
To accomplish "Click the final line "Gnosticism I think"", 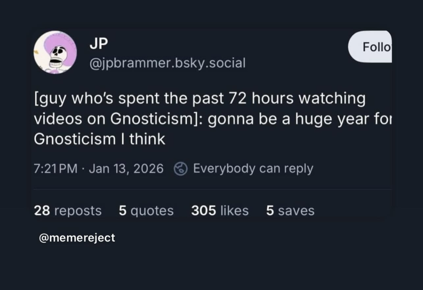I will [x=99, y=139].
